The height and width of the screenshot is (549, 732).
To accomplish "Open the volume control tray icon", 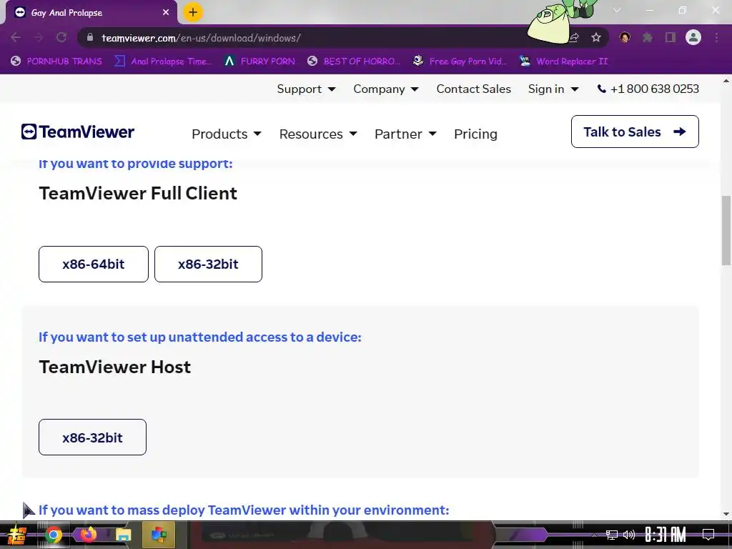I will click(x=629, y=535).
